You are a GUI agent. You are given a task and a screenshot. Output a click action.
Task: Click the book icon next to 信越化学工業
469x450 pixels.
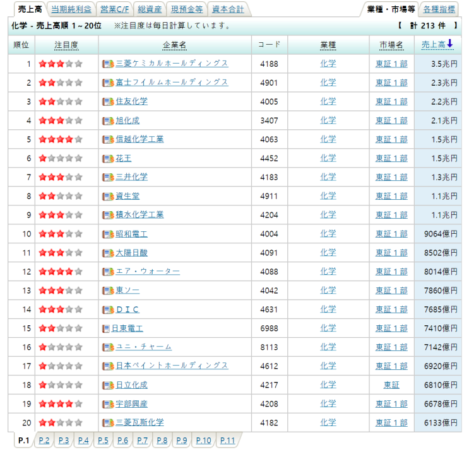pyautogui.click(x=108, y=139)
